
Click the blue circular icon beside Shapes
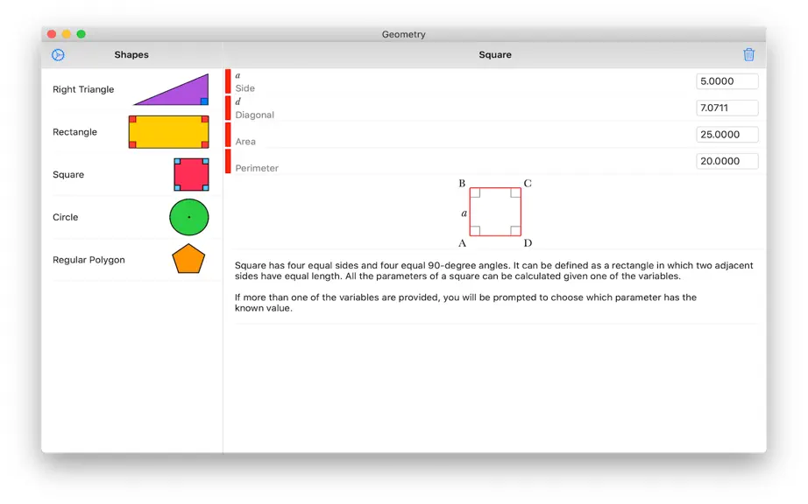[58, 55]
